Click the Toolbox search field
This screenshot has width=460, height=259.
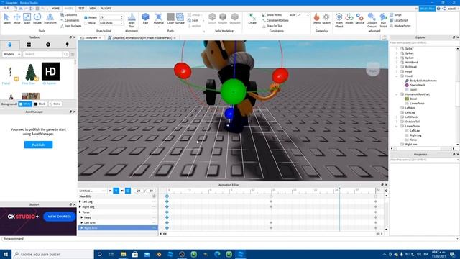click(x=43, y=54)
